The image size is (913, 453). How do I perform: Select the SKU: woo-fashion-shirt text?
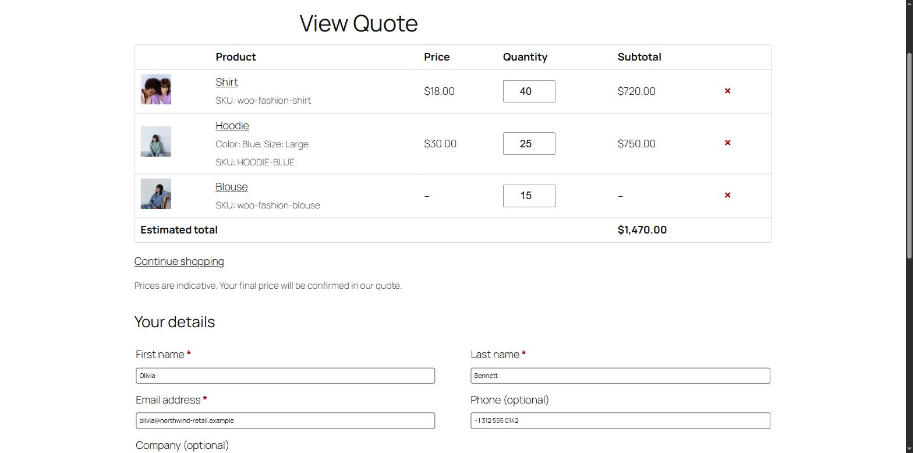point(263,101)
